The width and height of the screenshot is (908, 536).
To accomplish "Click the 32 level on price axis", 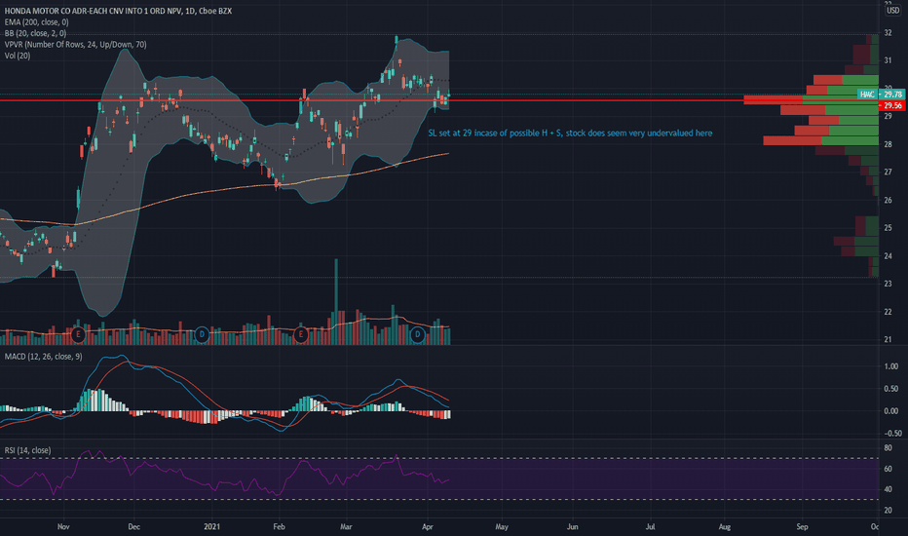I will point(888,32).
